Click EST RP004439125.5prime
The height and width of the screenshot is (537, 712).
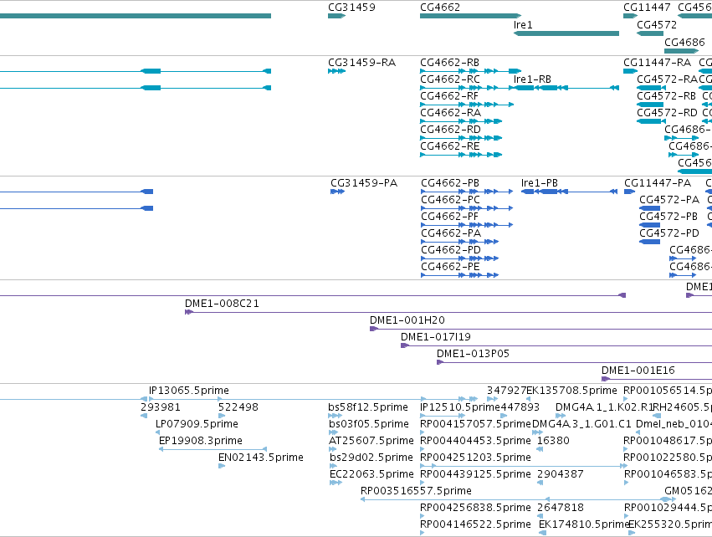475,474
